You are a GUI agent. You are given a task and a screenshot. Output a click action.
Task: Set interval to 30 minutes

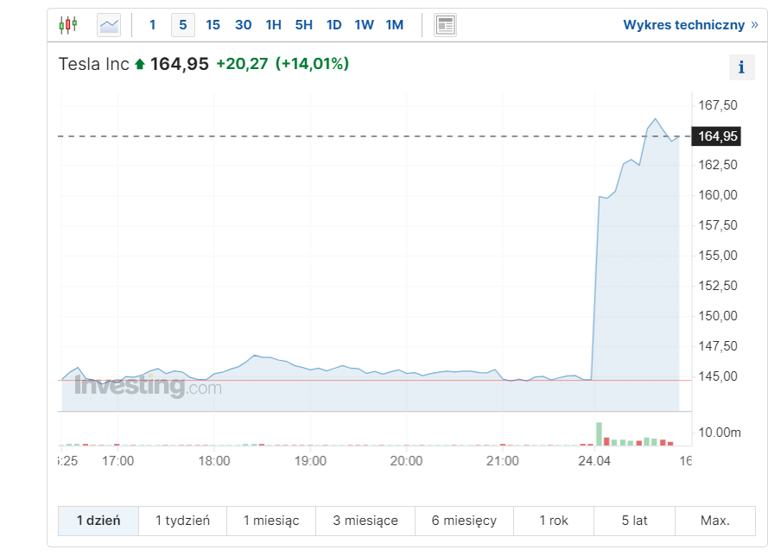244,25
